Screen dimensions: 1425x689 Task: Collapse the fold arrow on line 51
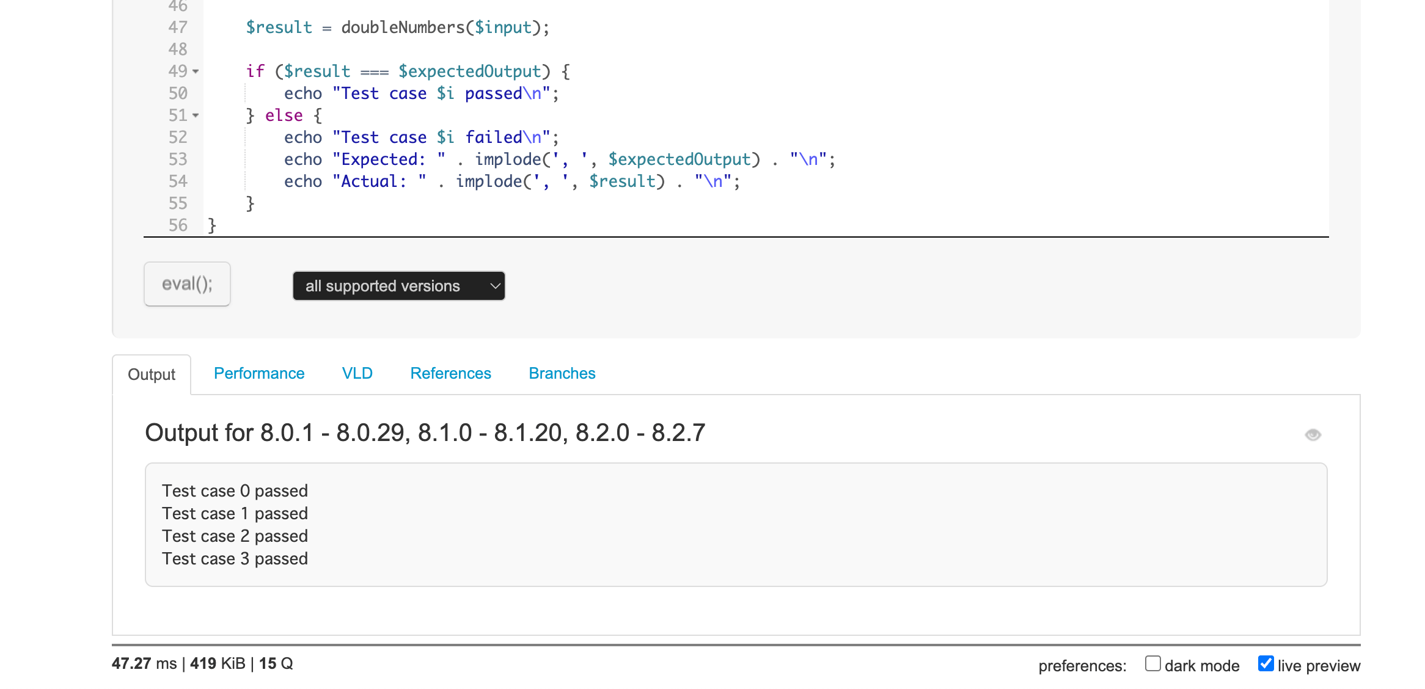[196, 115]
